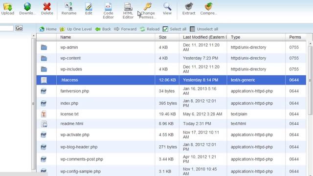
Task: Select the wp-blog-header.php file name
Action: 79,147
